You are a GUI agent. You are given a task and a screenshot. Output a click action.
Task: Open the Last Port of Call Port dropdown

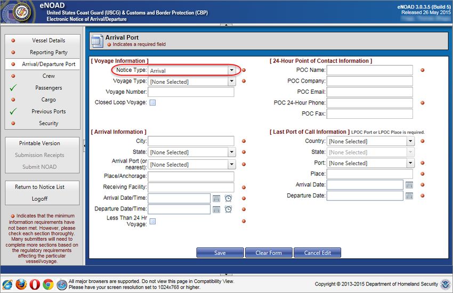pos(410,163)
